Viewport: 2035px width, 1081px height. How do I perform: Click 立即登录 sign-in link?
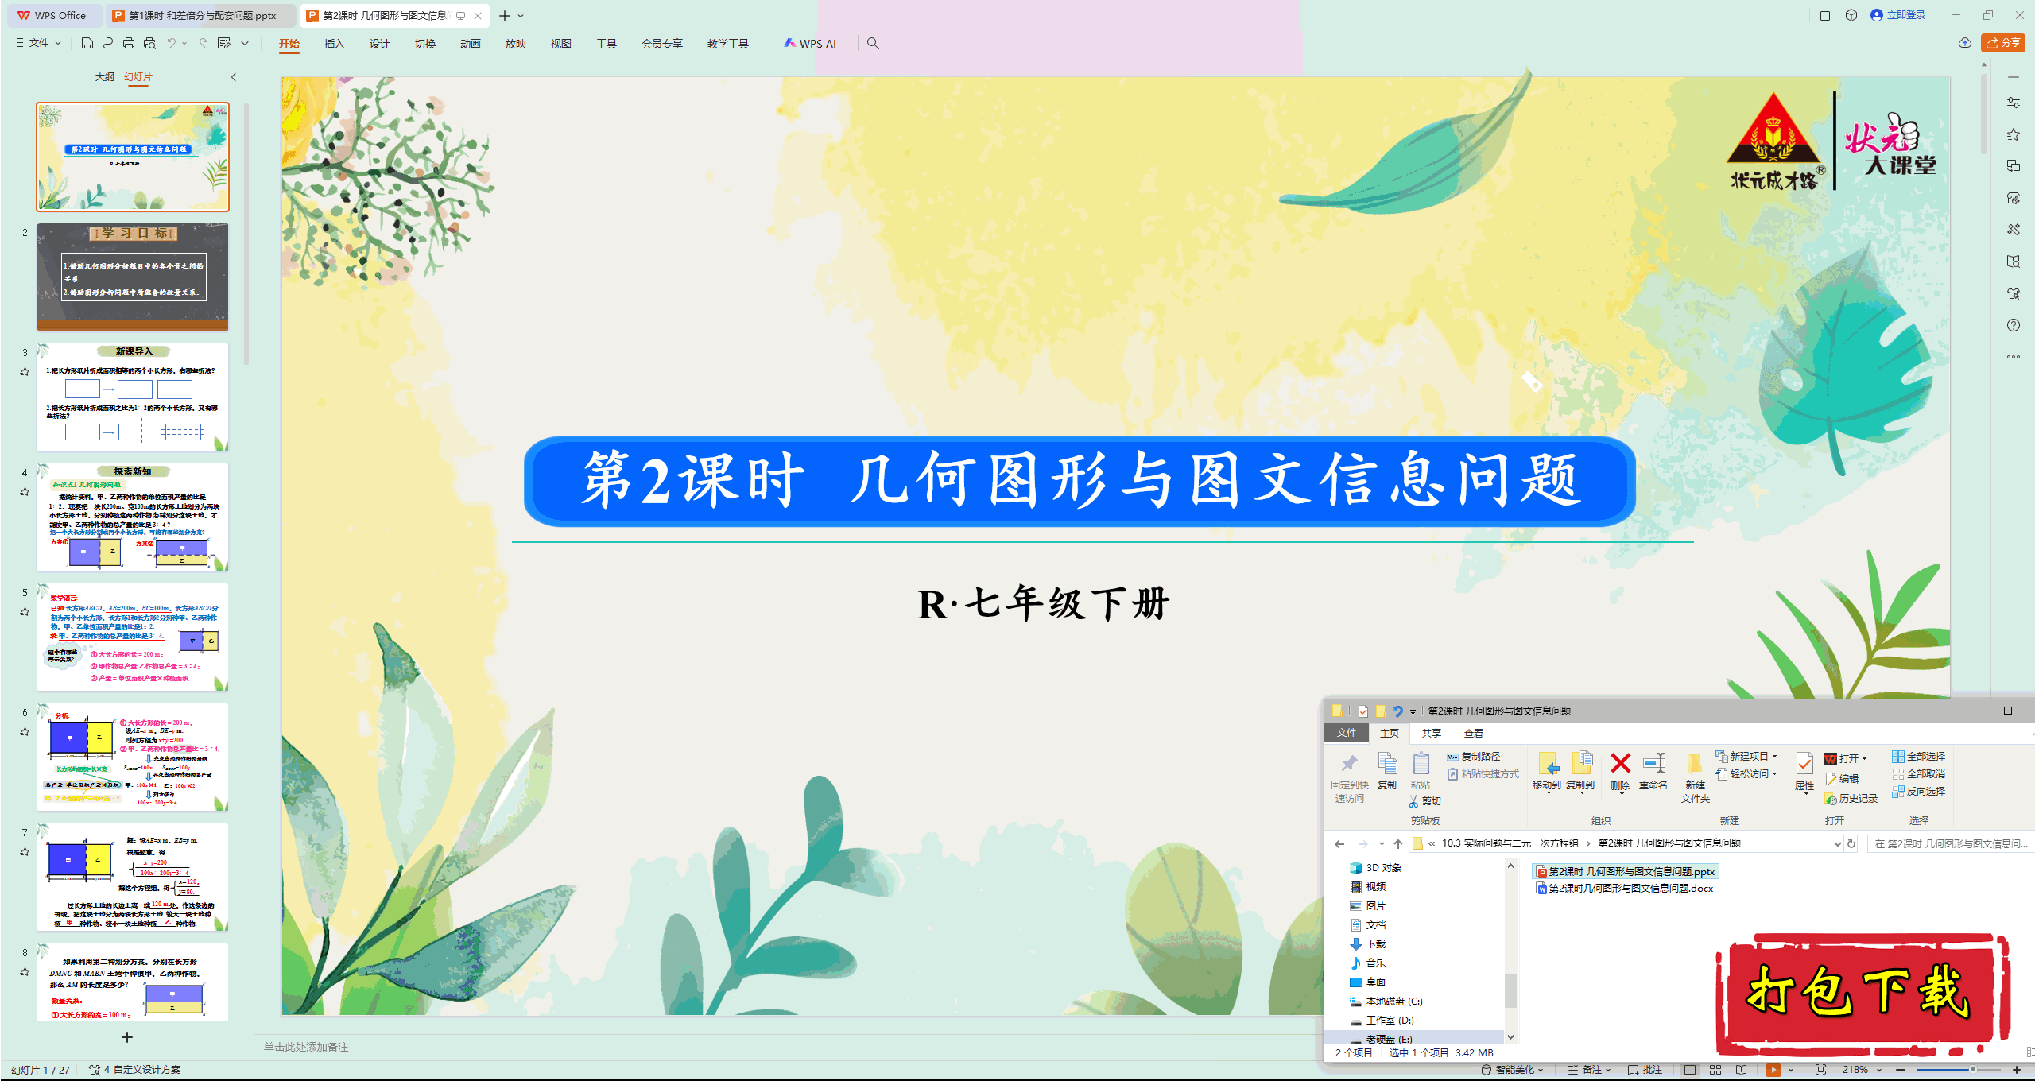tap(1897, 15)
